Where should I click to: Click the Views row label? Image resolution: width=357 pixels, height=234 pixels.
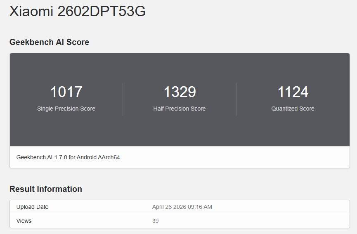[x=24, y=221]
